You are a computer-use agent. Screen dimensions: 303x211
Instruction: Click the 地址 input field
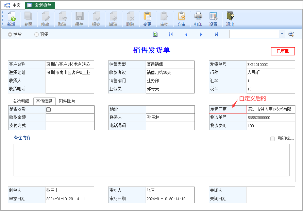(170, 109)
